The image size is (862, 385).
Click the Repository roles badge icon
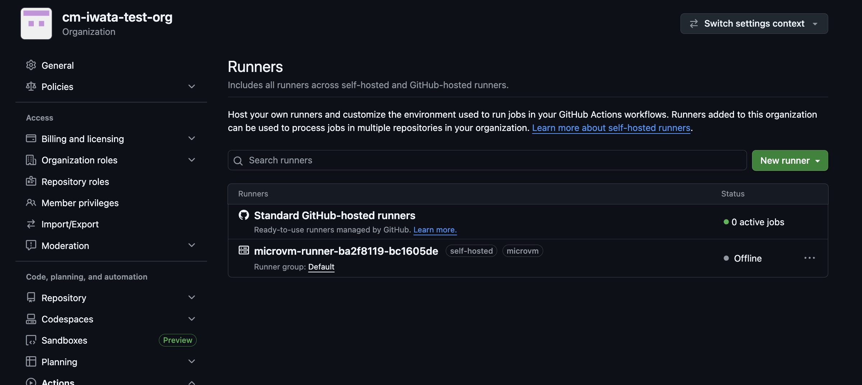coord(31,181)
